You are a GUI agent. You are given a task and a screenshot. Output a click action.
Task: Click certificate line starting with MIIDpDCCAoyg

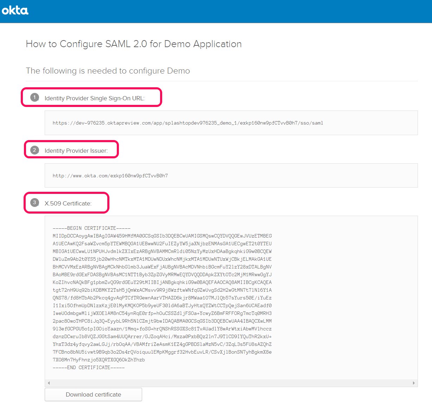pyautogui.click(x=162, y=236)
